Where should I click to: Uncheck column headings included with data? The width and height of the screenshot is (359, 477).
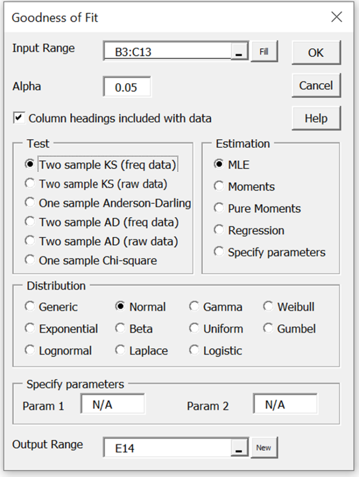pos(20,118)
